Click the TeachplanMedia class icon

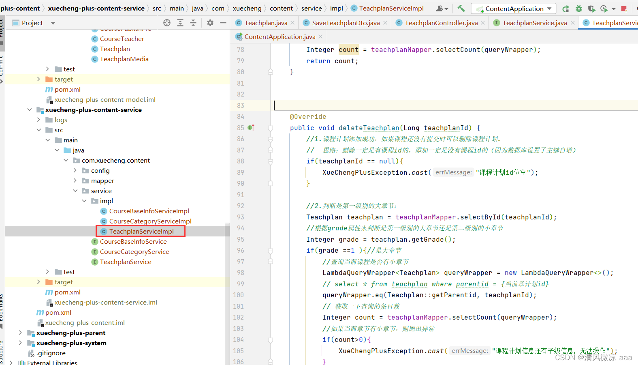[95, 59]
